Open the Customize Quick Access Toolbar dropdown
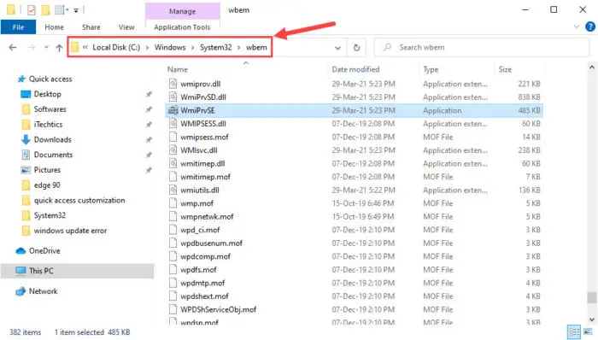The image size is (598, 340). pyautogui.click(x=76, y=10)
